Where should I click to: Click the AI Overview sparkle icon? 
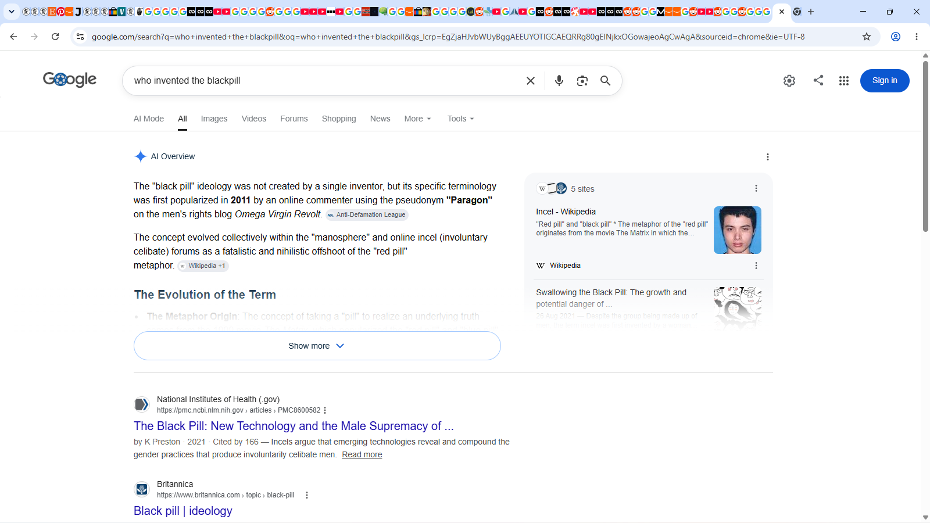coord(140,156)
